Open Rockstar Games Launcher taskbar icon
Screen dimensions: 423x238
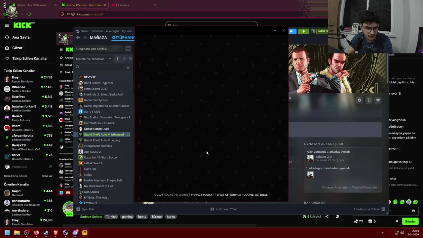pos(85,233)
